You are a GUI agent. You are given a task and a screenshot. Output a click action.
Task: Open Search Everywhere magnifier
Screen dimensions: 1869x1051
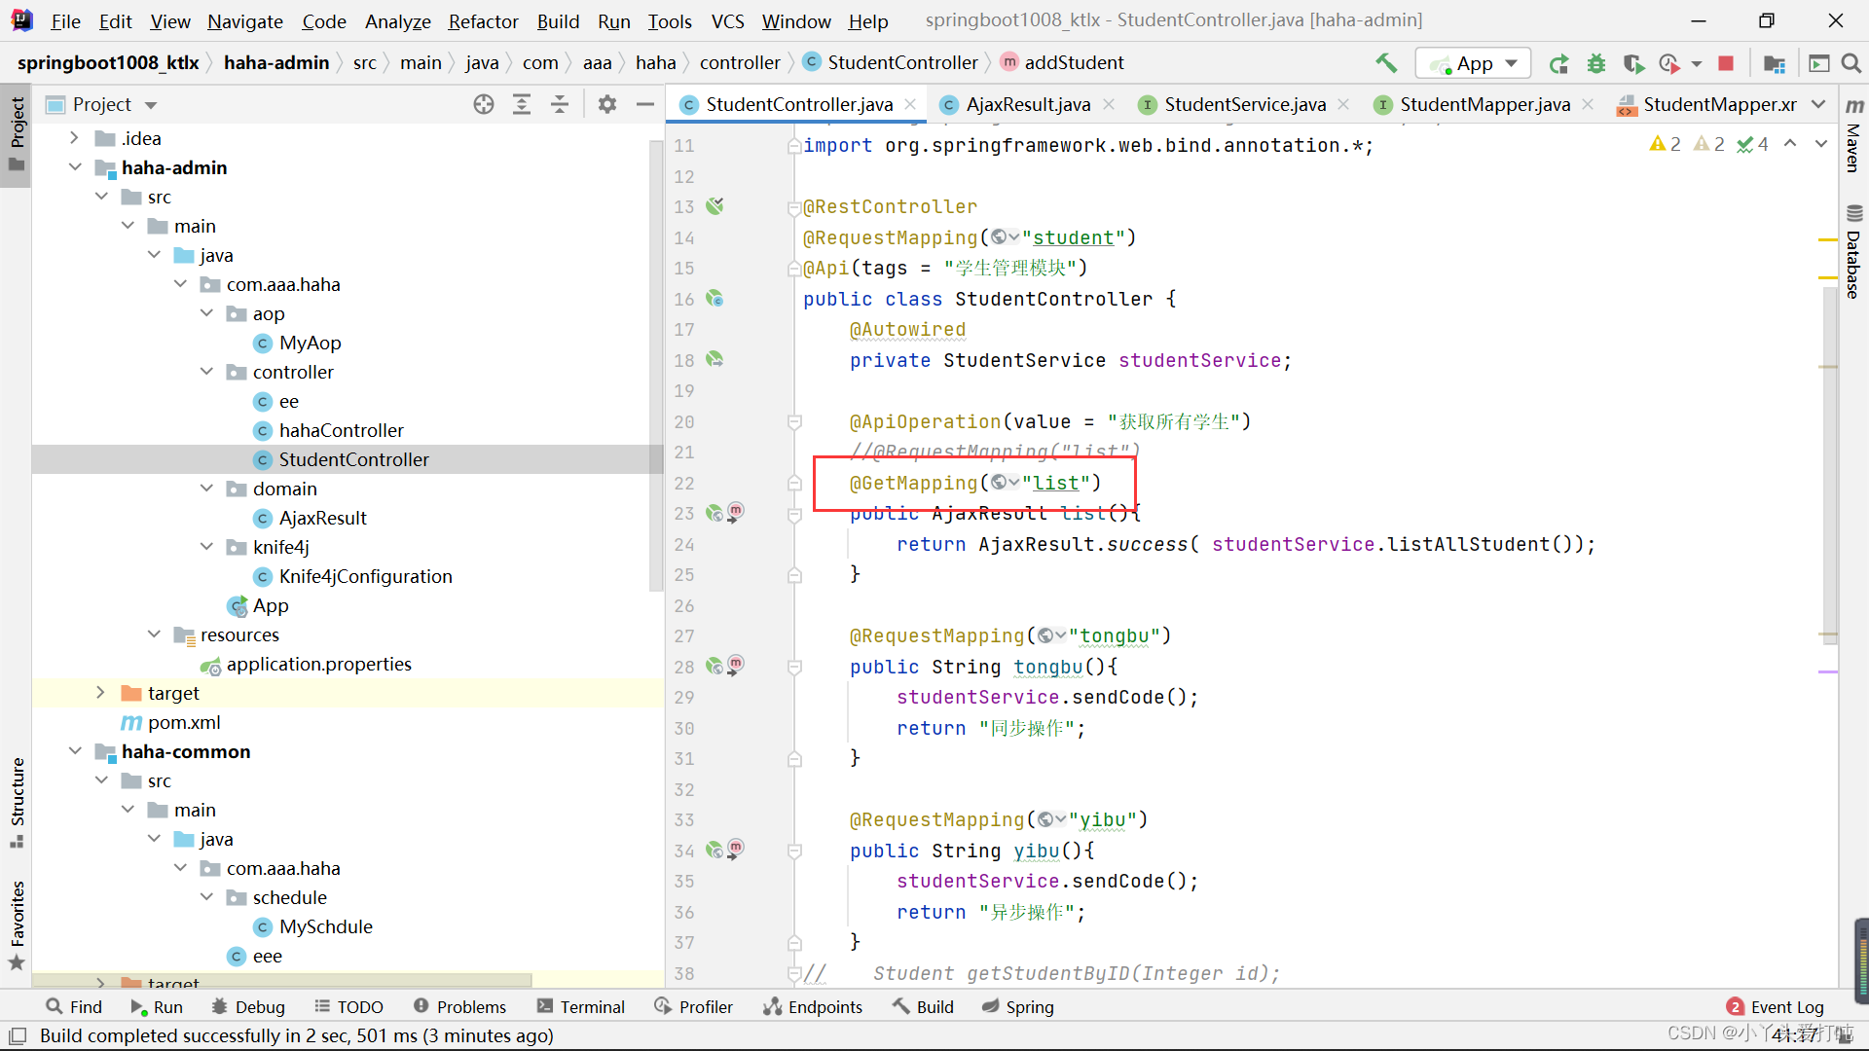(1851, 63)
